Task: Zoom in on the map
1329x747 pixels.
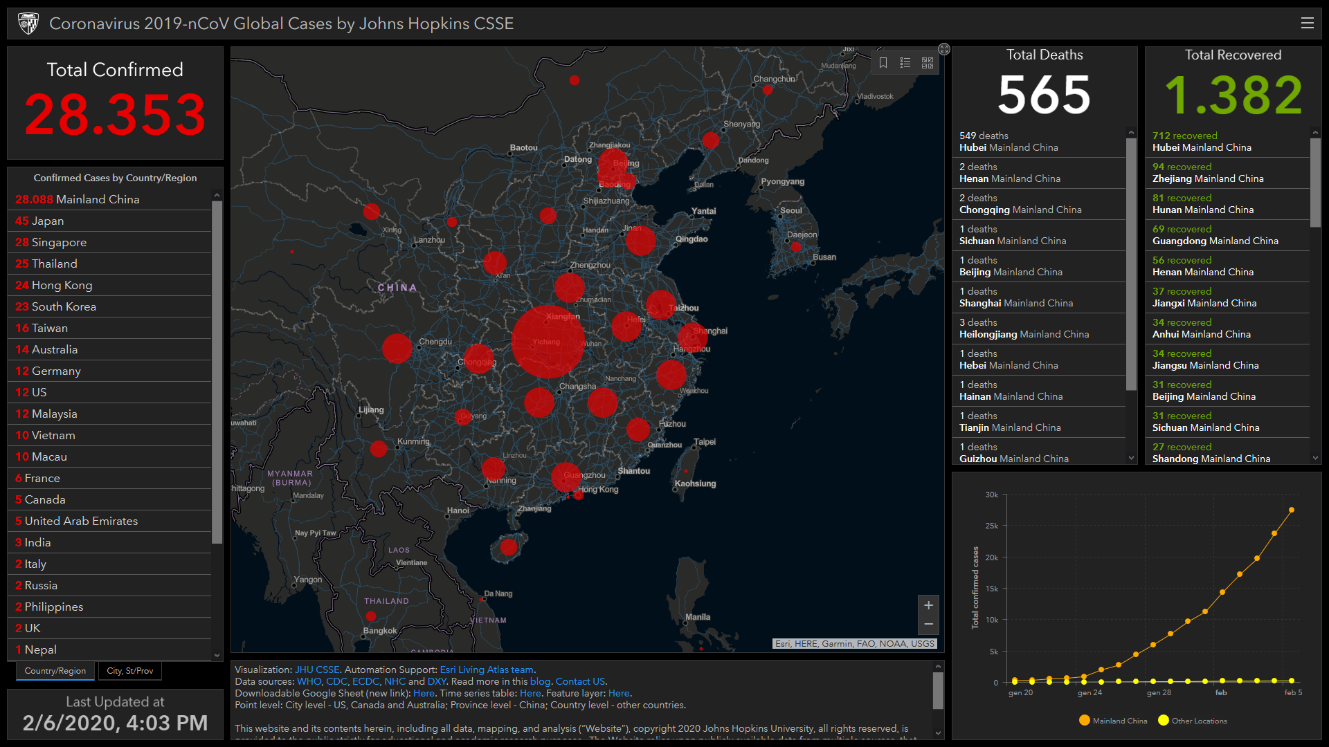Action: pyautogui.click(x=928, y=605)
